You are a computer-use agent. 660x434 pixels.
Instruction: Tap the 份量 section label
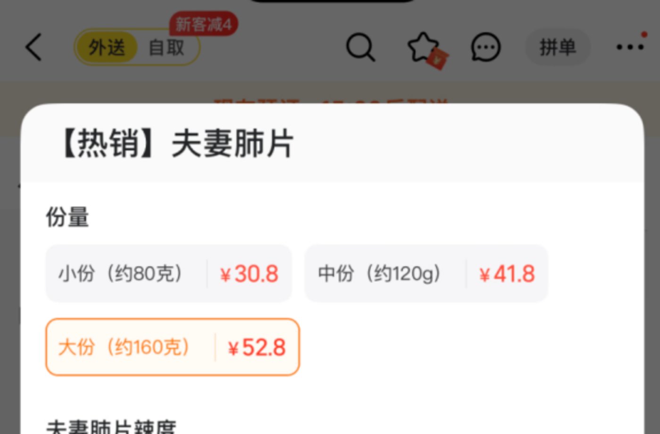(67, 217)
